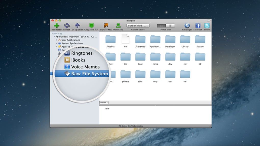
Task: Select the Device tab
Action: 104,103
